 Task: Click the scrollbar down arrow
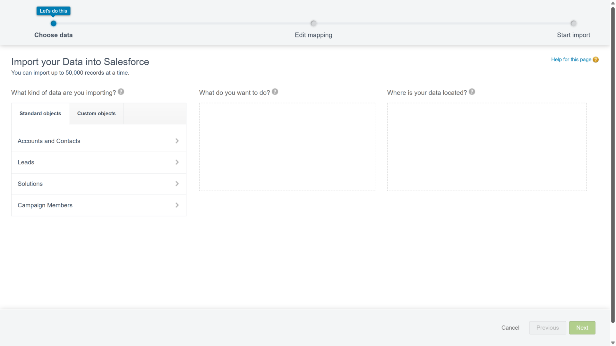[612, 343]
